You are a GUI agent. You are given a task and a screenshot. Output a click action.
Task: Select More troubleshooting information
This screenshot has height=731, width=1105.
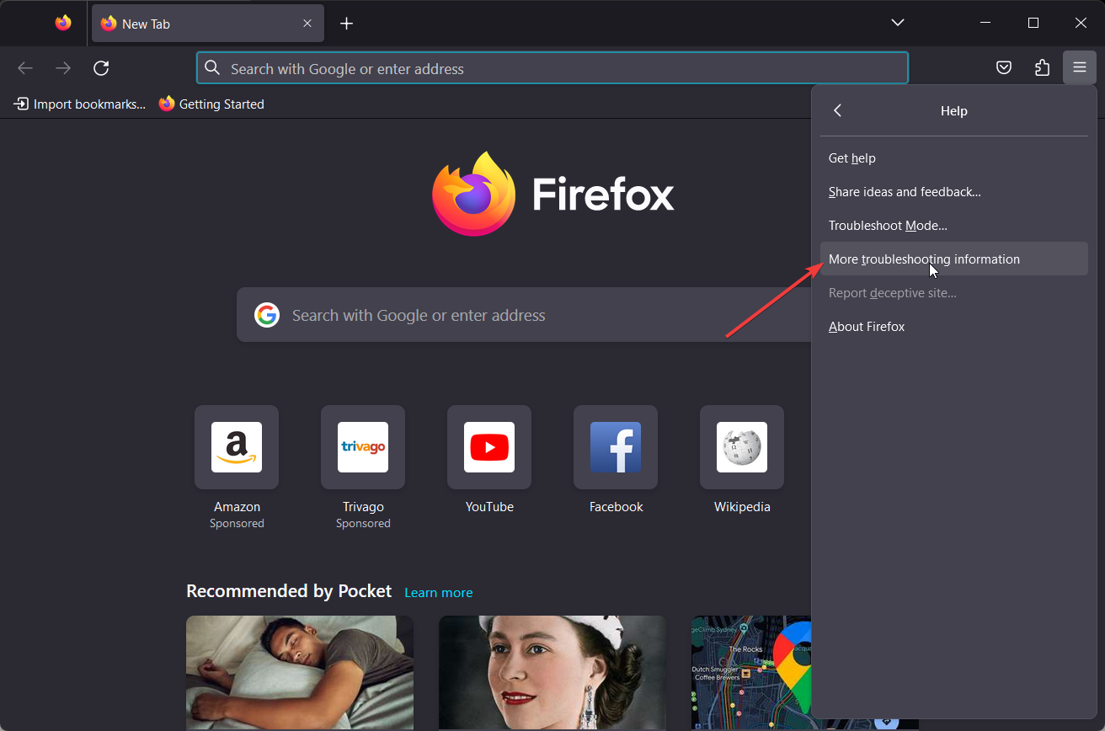924,259
